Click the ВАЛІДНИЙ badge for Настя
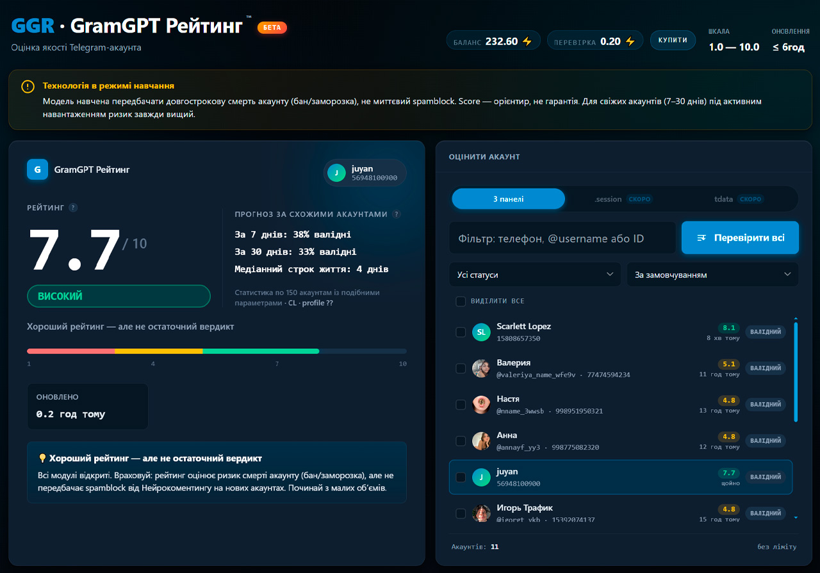The width and height of the screenshot is (820, 573). 766,405
